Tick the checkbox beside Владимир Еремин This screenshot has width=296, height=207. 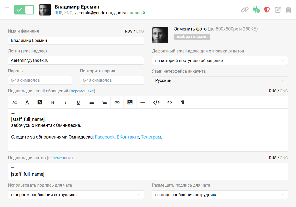(x=7, y=10)
